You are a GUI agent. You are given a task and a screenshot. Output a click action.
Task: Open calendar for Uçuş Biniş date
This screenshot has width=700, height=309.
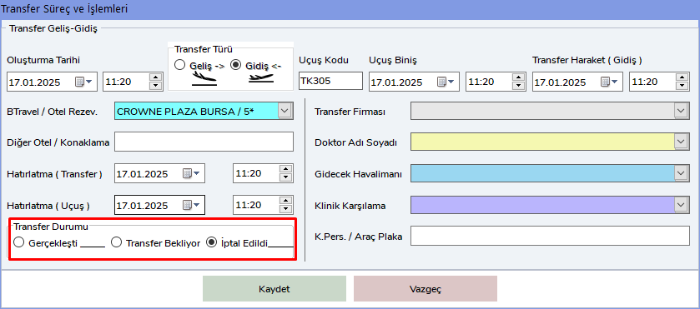[x=445, y=82]
